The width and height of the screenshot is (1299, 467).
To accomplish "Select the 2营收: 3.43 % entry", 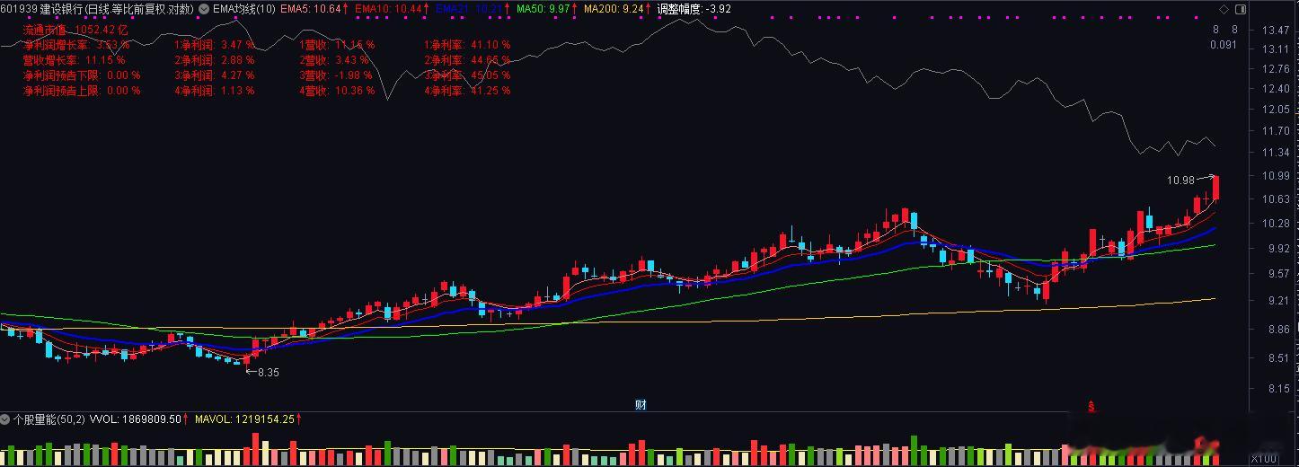I will click(x=332, y=60).
